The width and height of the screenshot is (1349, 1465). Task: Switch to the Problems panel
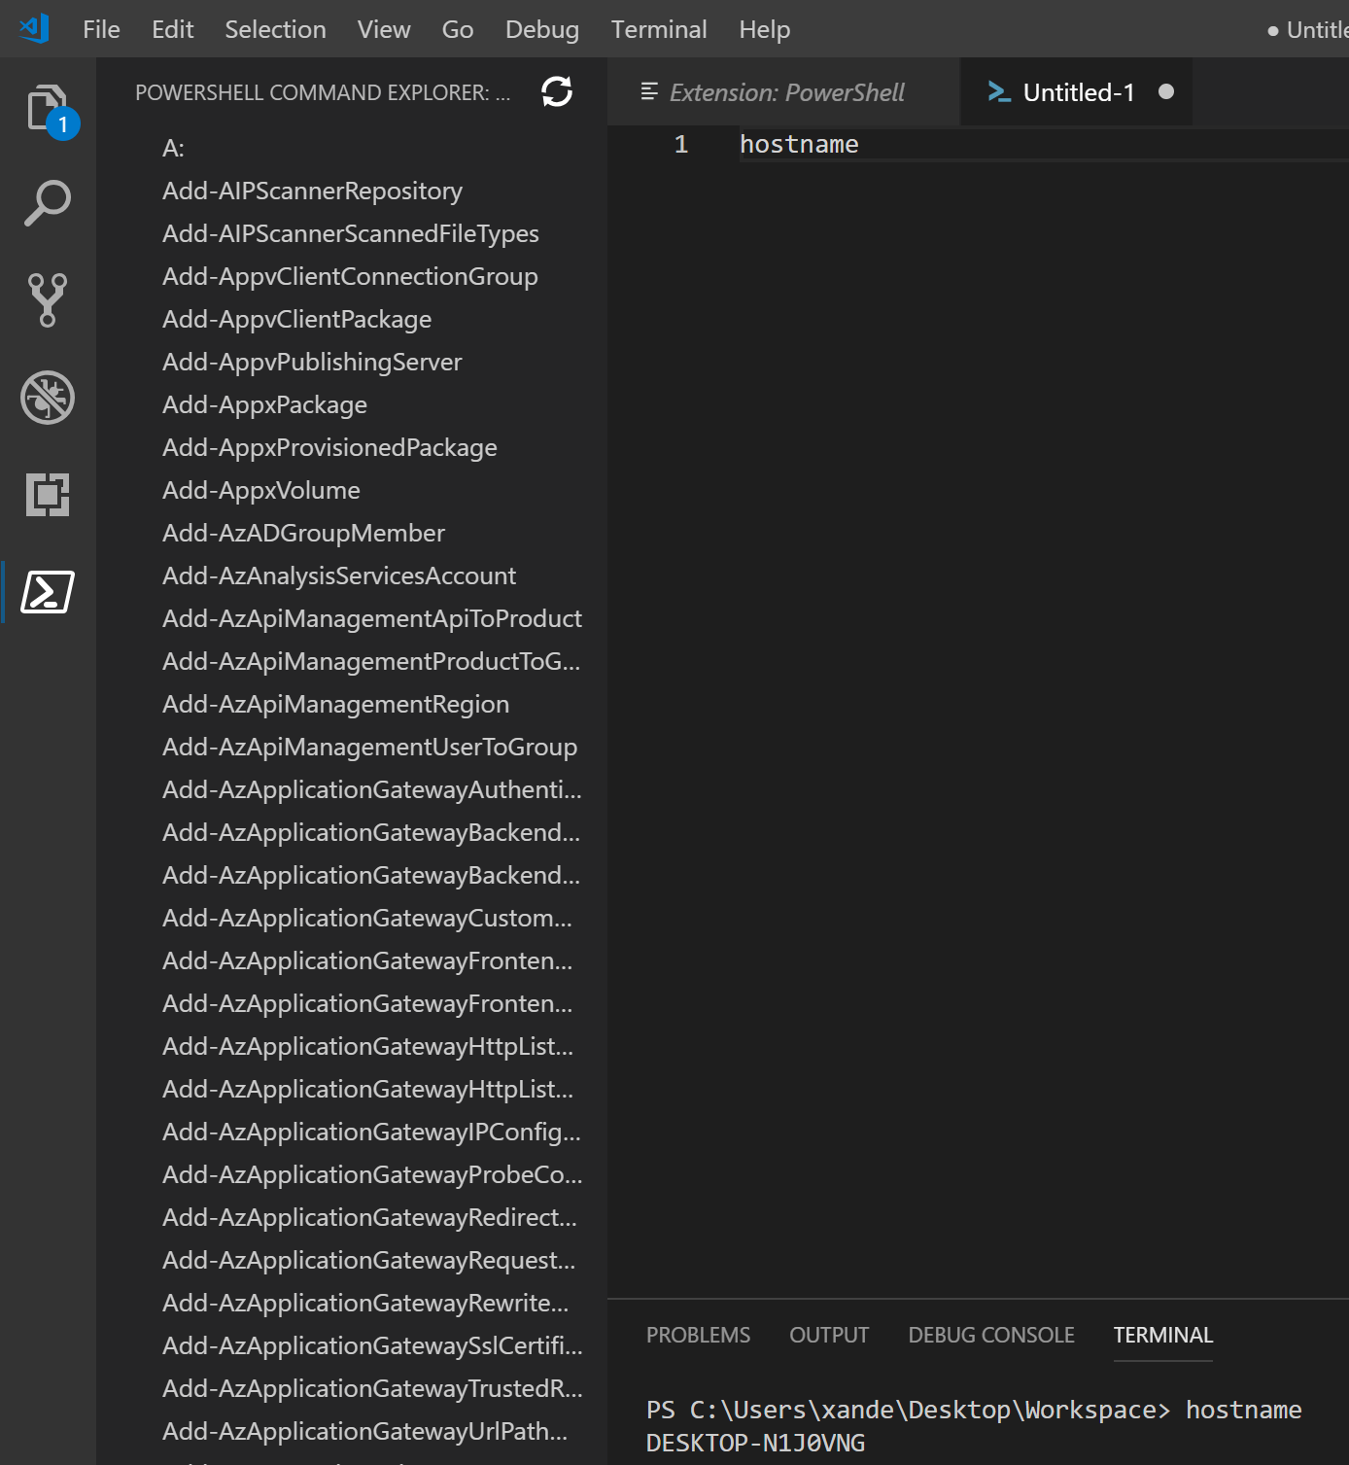click(698, 1335)
